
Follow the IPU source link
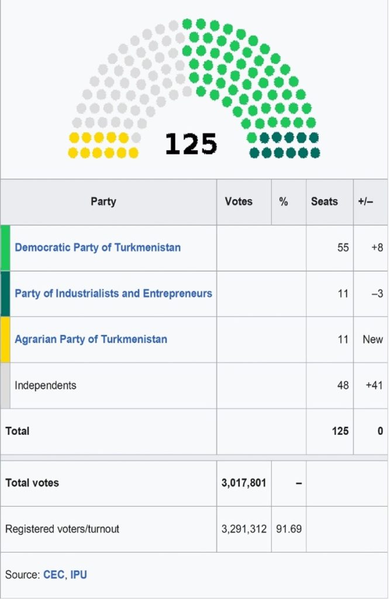tap(79, 574)
